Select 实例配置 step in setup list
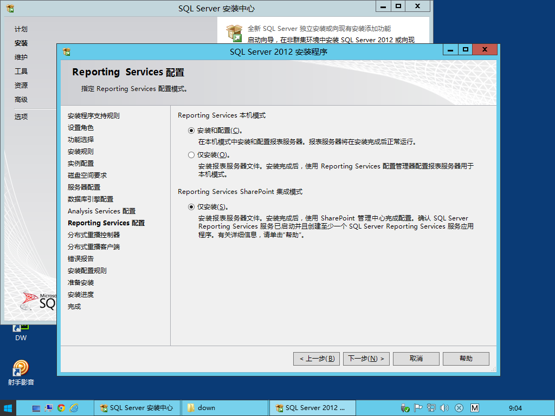The width and height of the screenshot is (555, 416). 80,164
